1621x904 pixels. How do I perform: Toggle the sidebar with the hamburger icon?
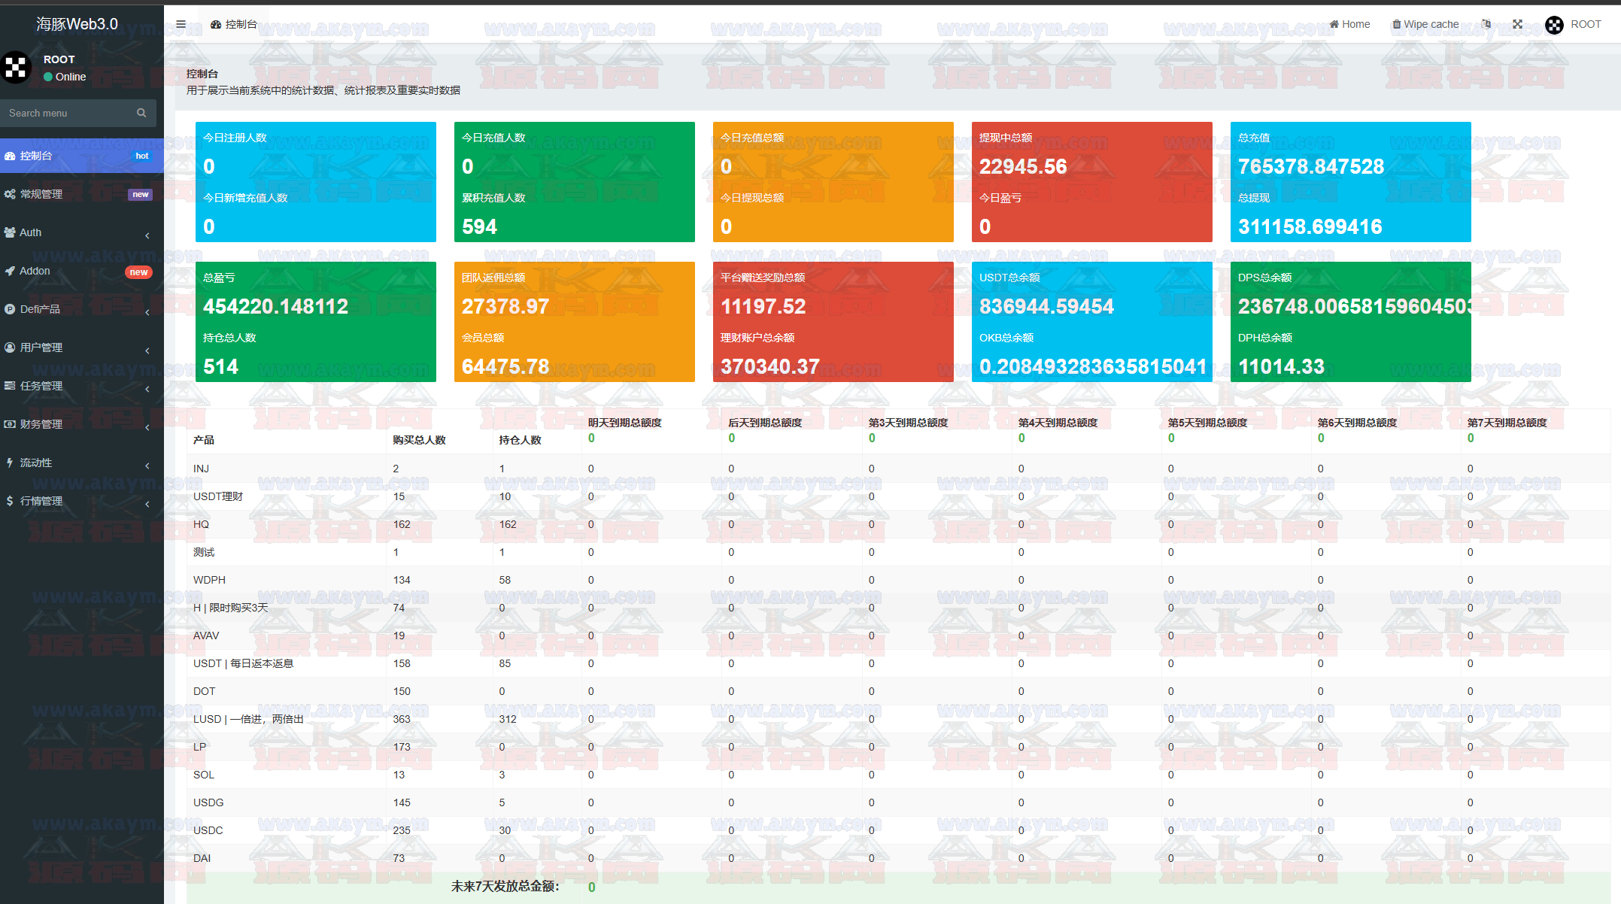pyautogui.click(x=181, y=24)
